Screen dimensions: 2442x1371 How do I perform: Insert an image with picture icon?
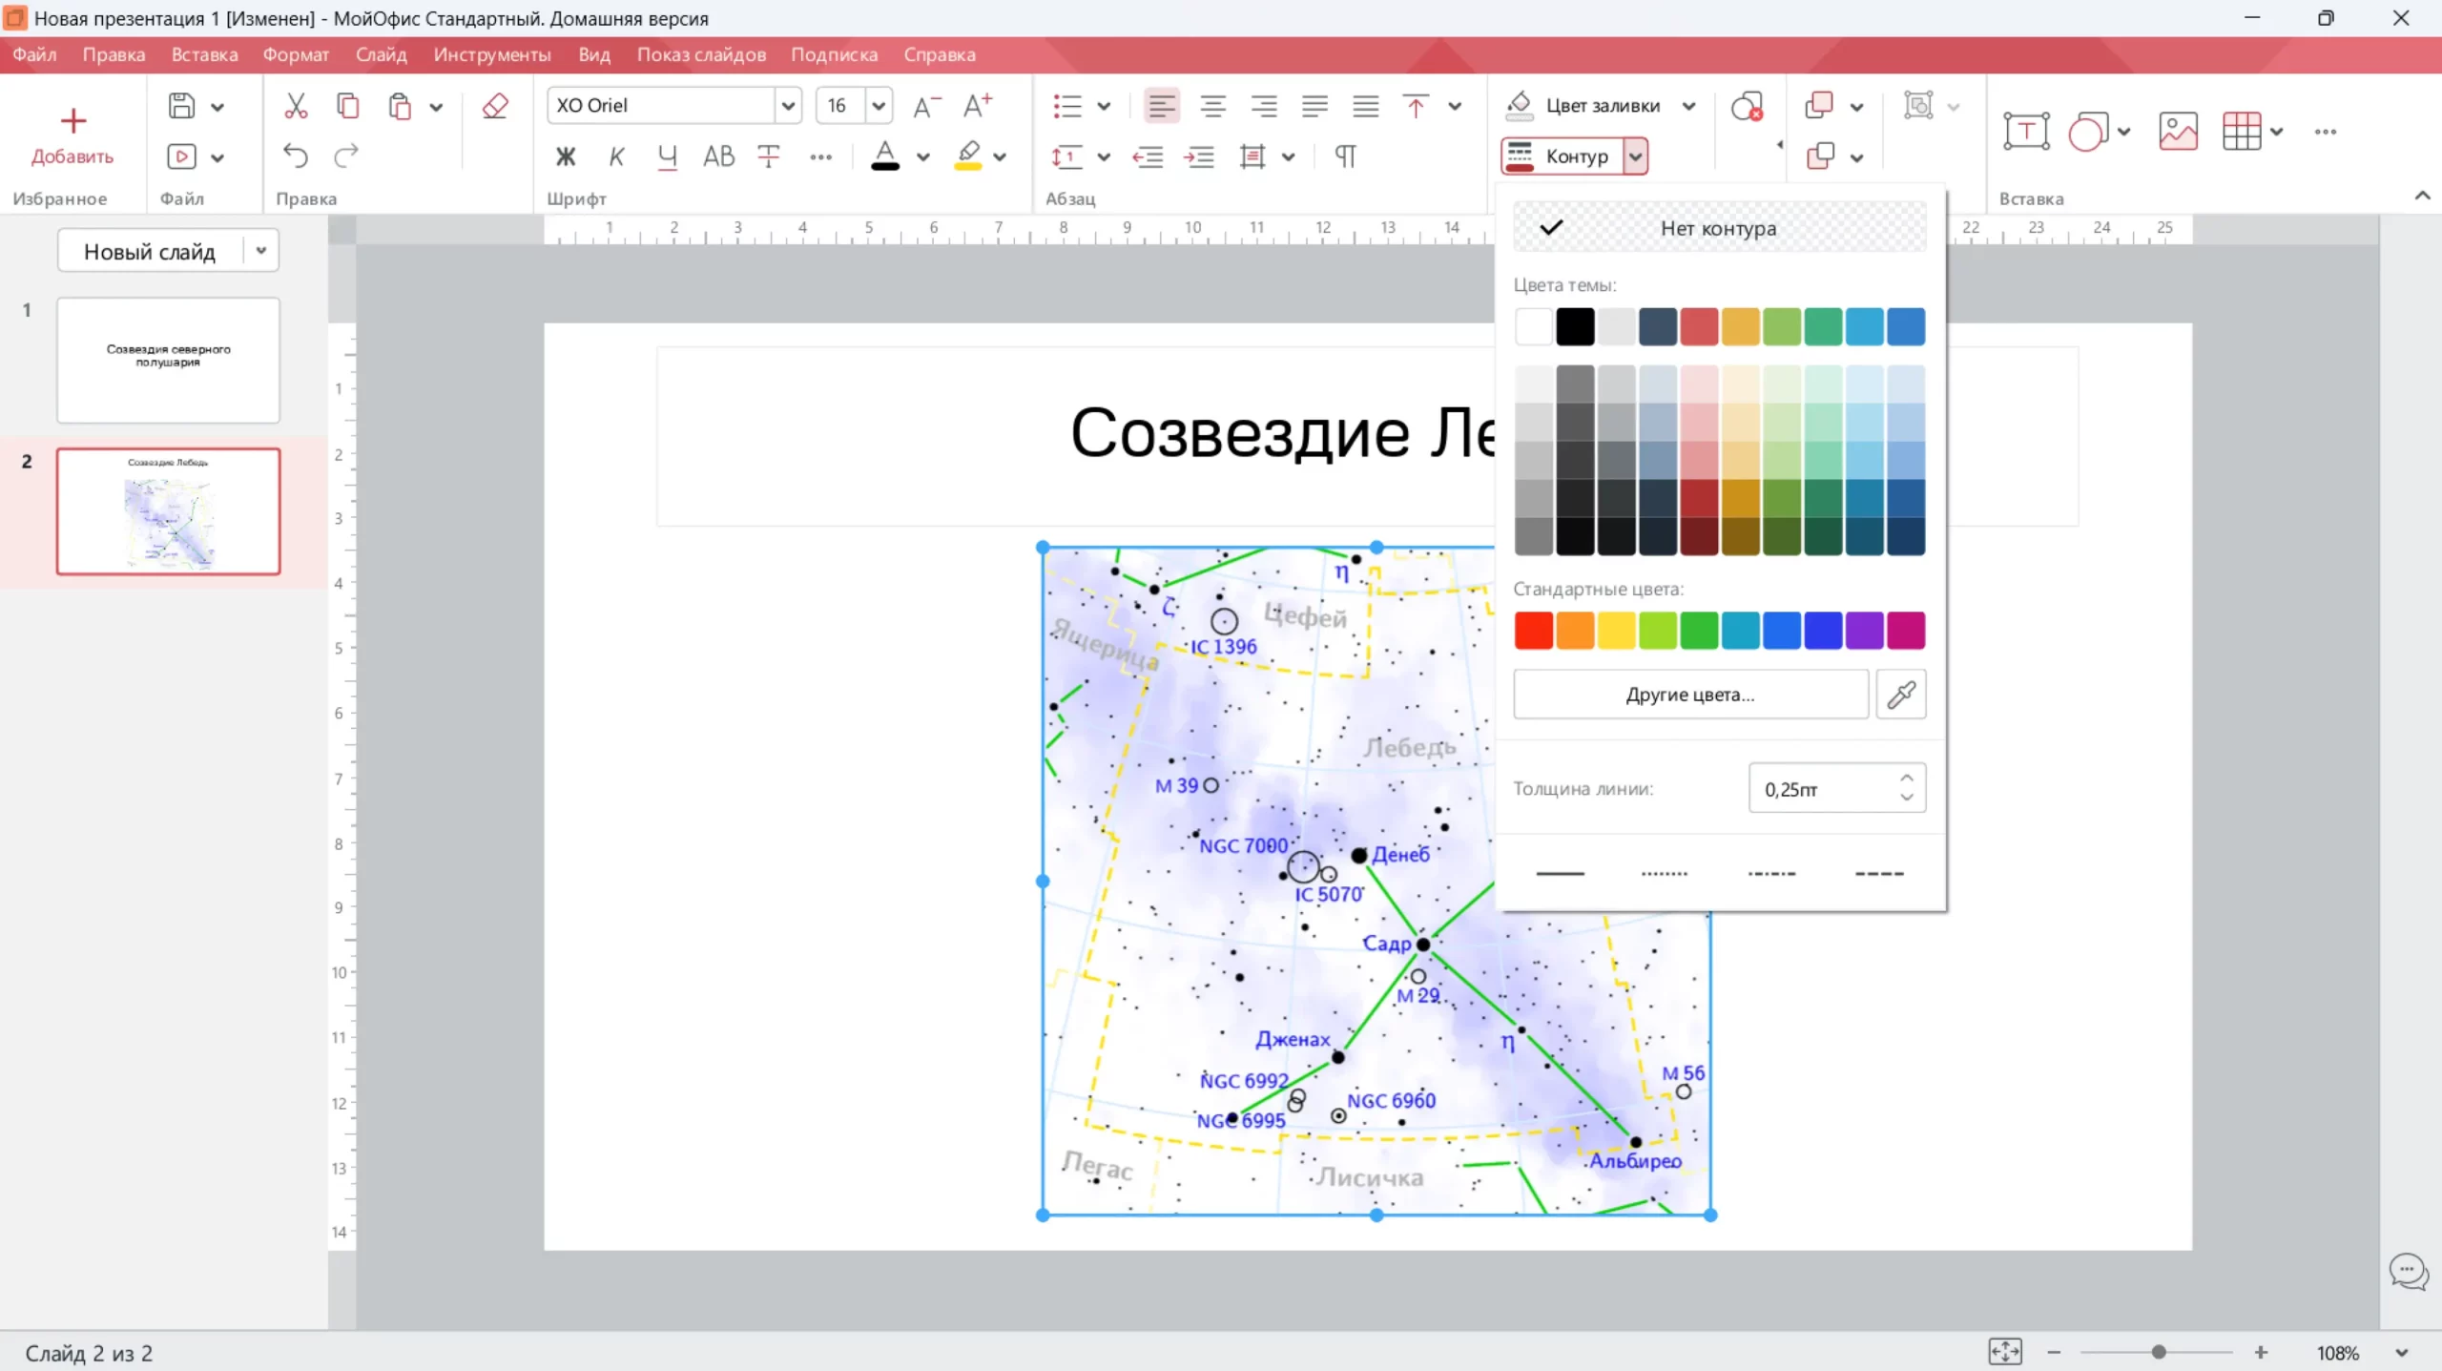click(x=2178, y=132)
